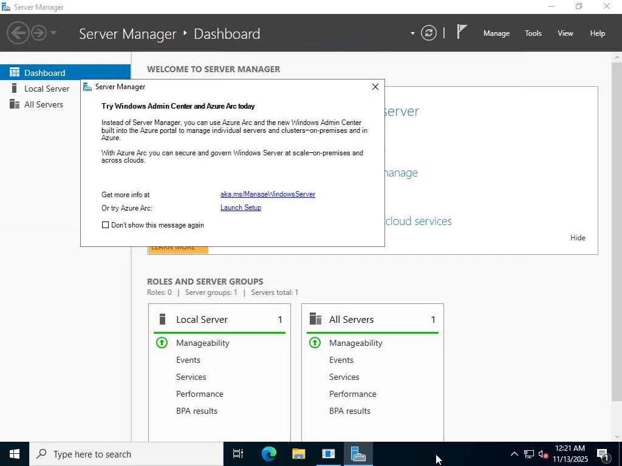Open File Explorer from the taskbar
This screenshot has height=466, width=622.
298,454
